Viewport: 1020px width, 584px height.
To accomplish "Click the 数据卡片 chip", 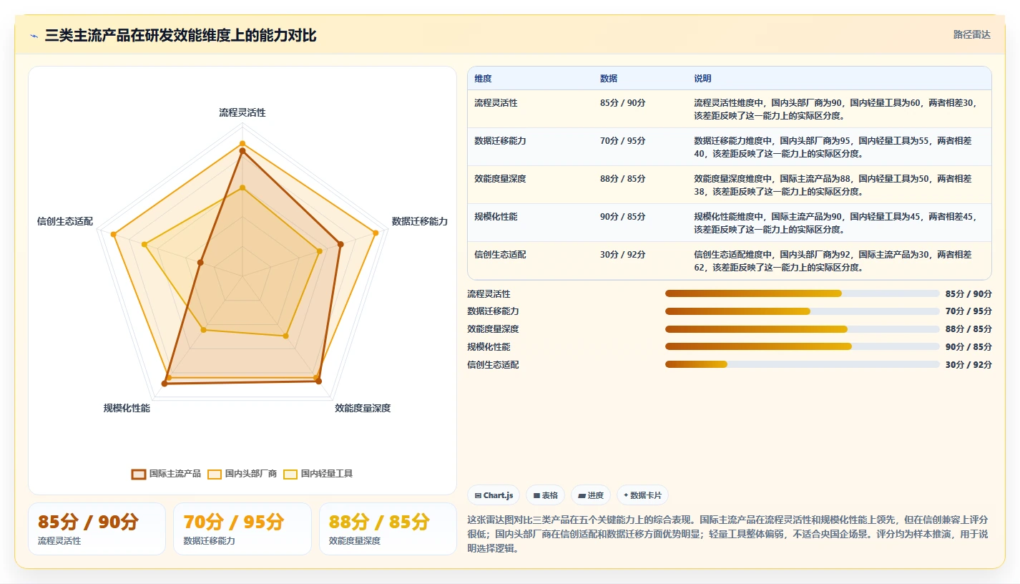I will (642, 495).
